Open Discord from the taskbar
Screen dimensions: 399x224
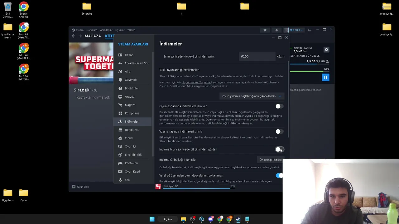pos(211,219)
